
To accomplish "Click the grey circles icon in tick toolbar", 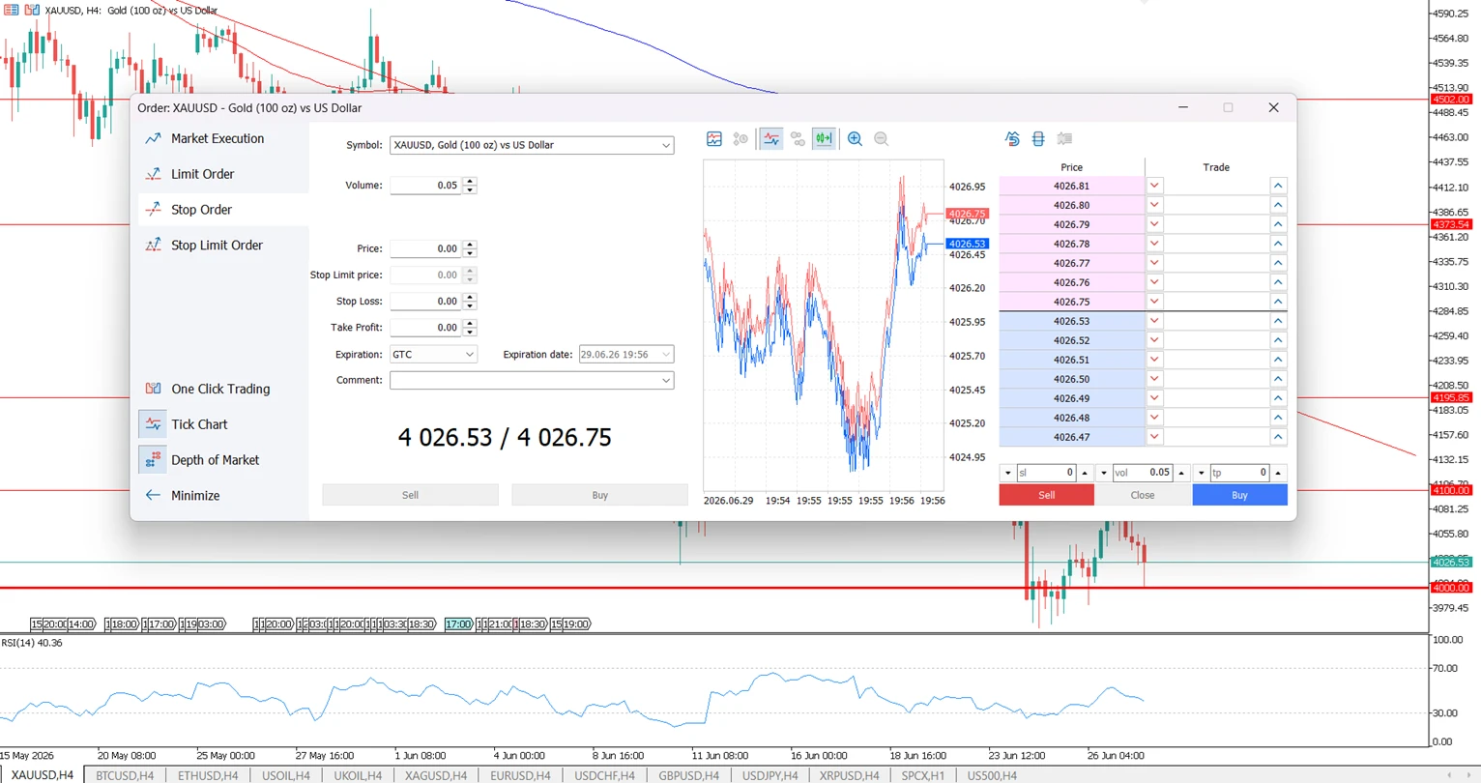I will tap(798, 139).
